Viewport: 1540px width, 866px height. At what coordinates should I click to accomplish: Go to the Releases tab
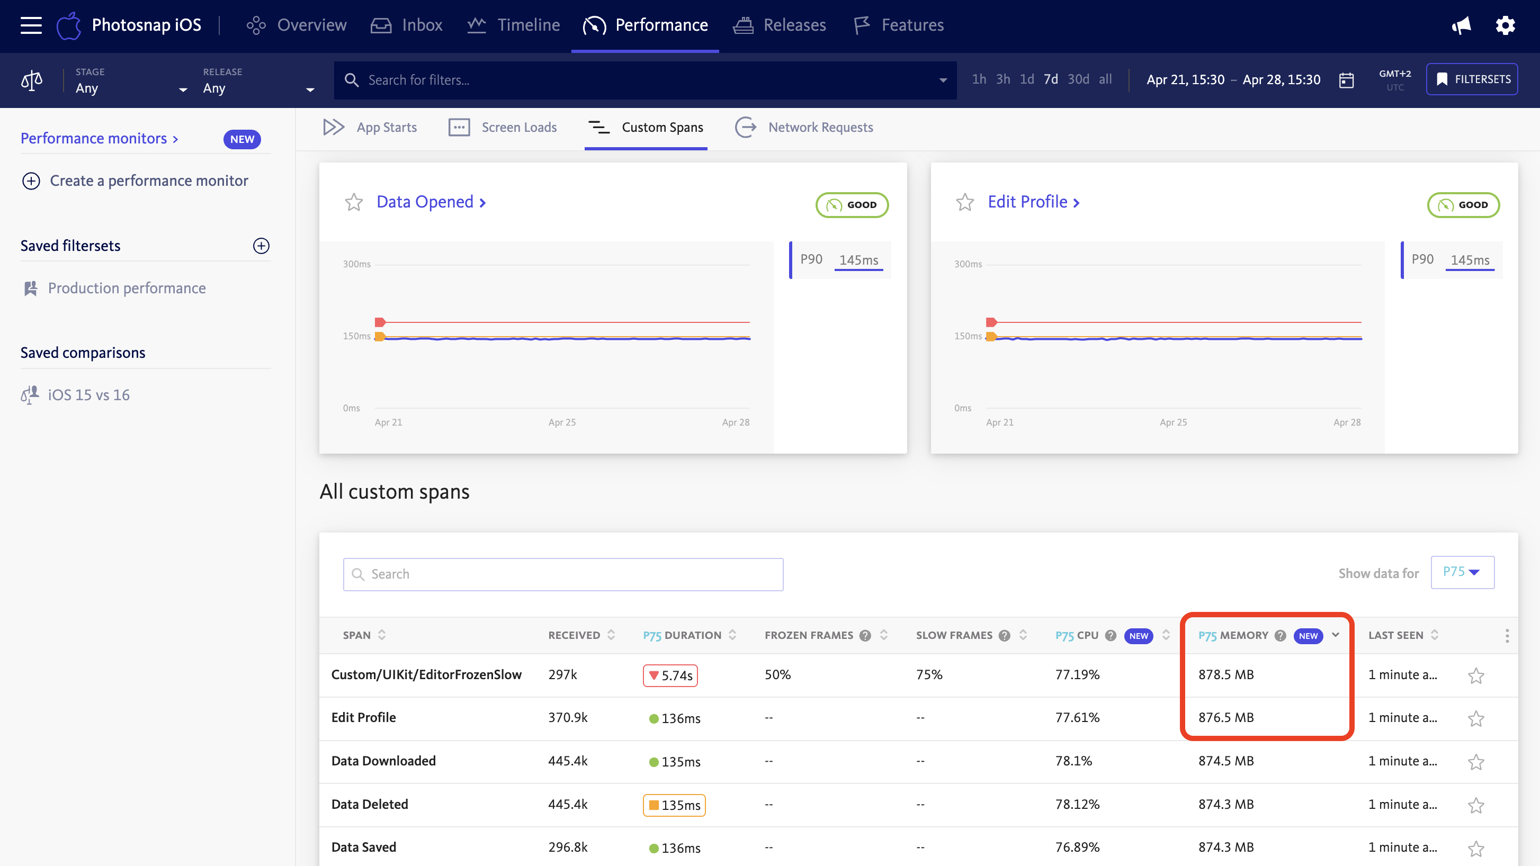(x=780, y=25)
